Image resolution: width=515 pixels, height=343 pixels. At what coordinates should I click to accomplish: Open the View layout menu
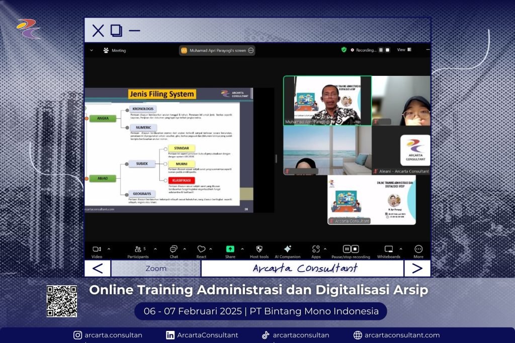[x=404, y=50]
